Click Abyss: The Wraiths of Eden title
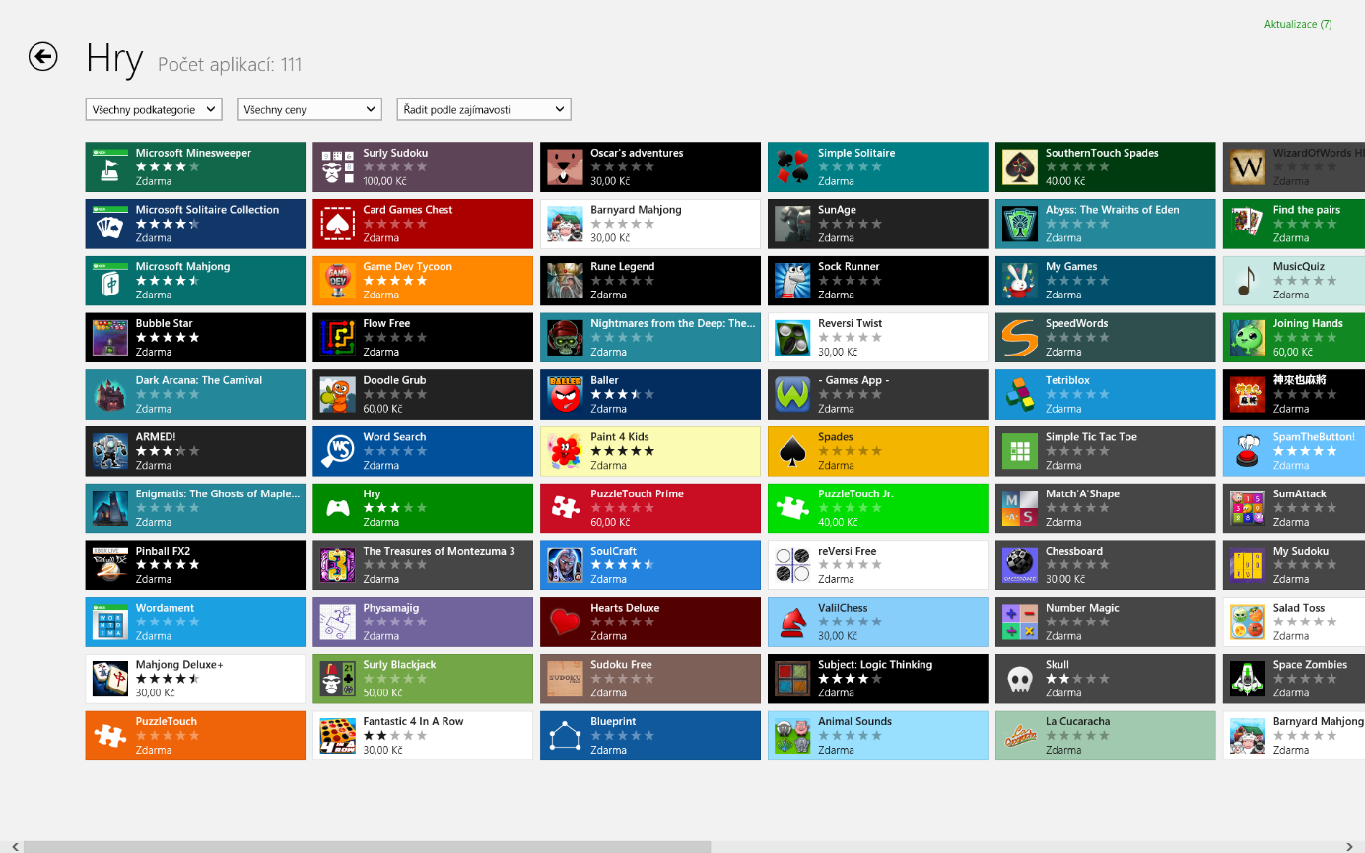This screenshot has width=1365, height=853. 1112,210
